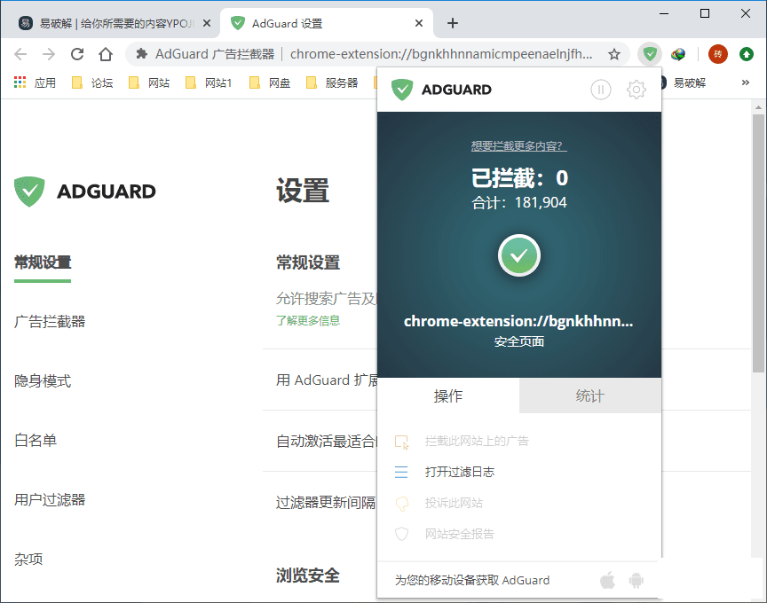Open the browser home page
767x603 pixels.
[106, 54]
